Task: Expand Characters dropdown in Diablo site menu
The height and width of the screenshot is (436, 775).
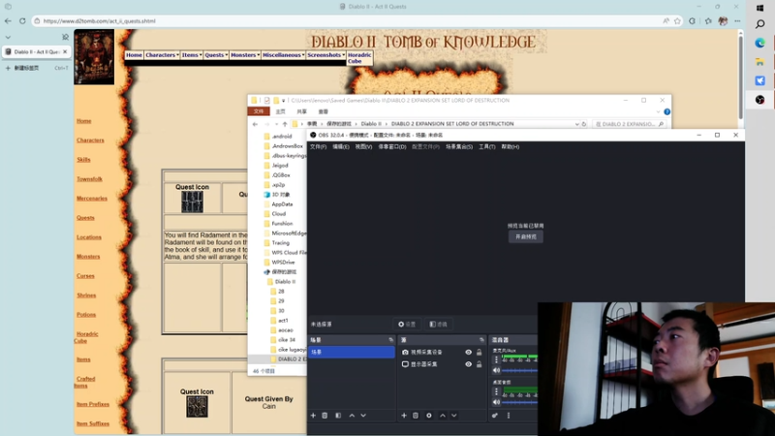Action: click(162, 55)
